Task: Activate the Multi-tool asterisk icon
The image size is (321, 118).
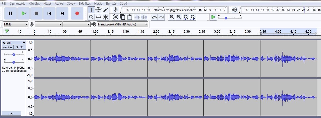Action: point(106,17)
